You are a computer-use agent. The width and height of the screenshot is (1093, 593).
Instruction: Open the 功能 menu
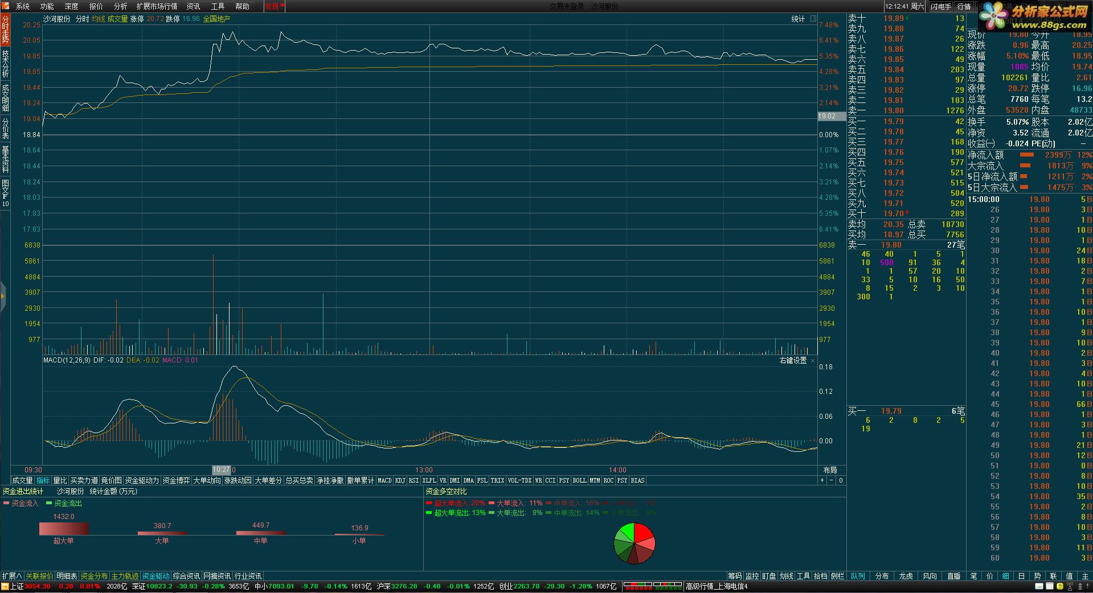(x=47, y=6)
